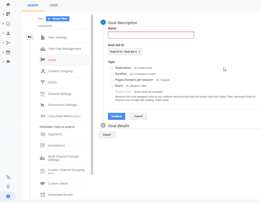Click the view column vertical scrollbar
261x203 pixels.
[x=92, y=95]
